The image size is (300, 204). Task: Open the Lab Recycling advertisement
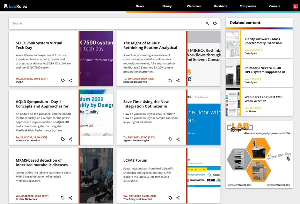[259, 155]
